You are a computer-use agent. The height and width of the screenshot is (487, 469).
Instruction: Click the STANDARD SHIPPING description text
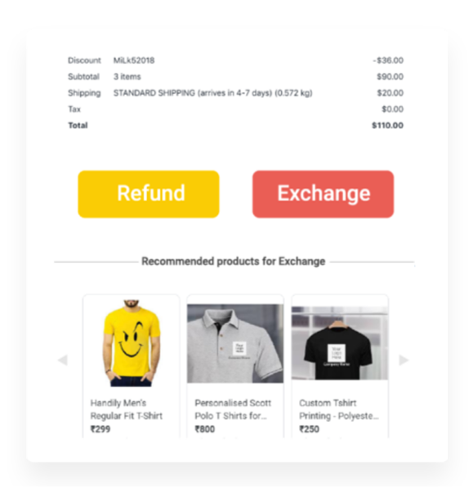coord(212,93)
